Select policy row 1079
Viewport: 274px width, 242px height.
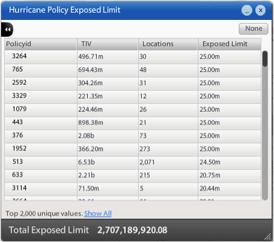(x=133, y=110)
